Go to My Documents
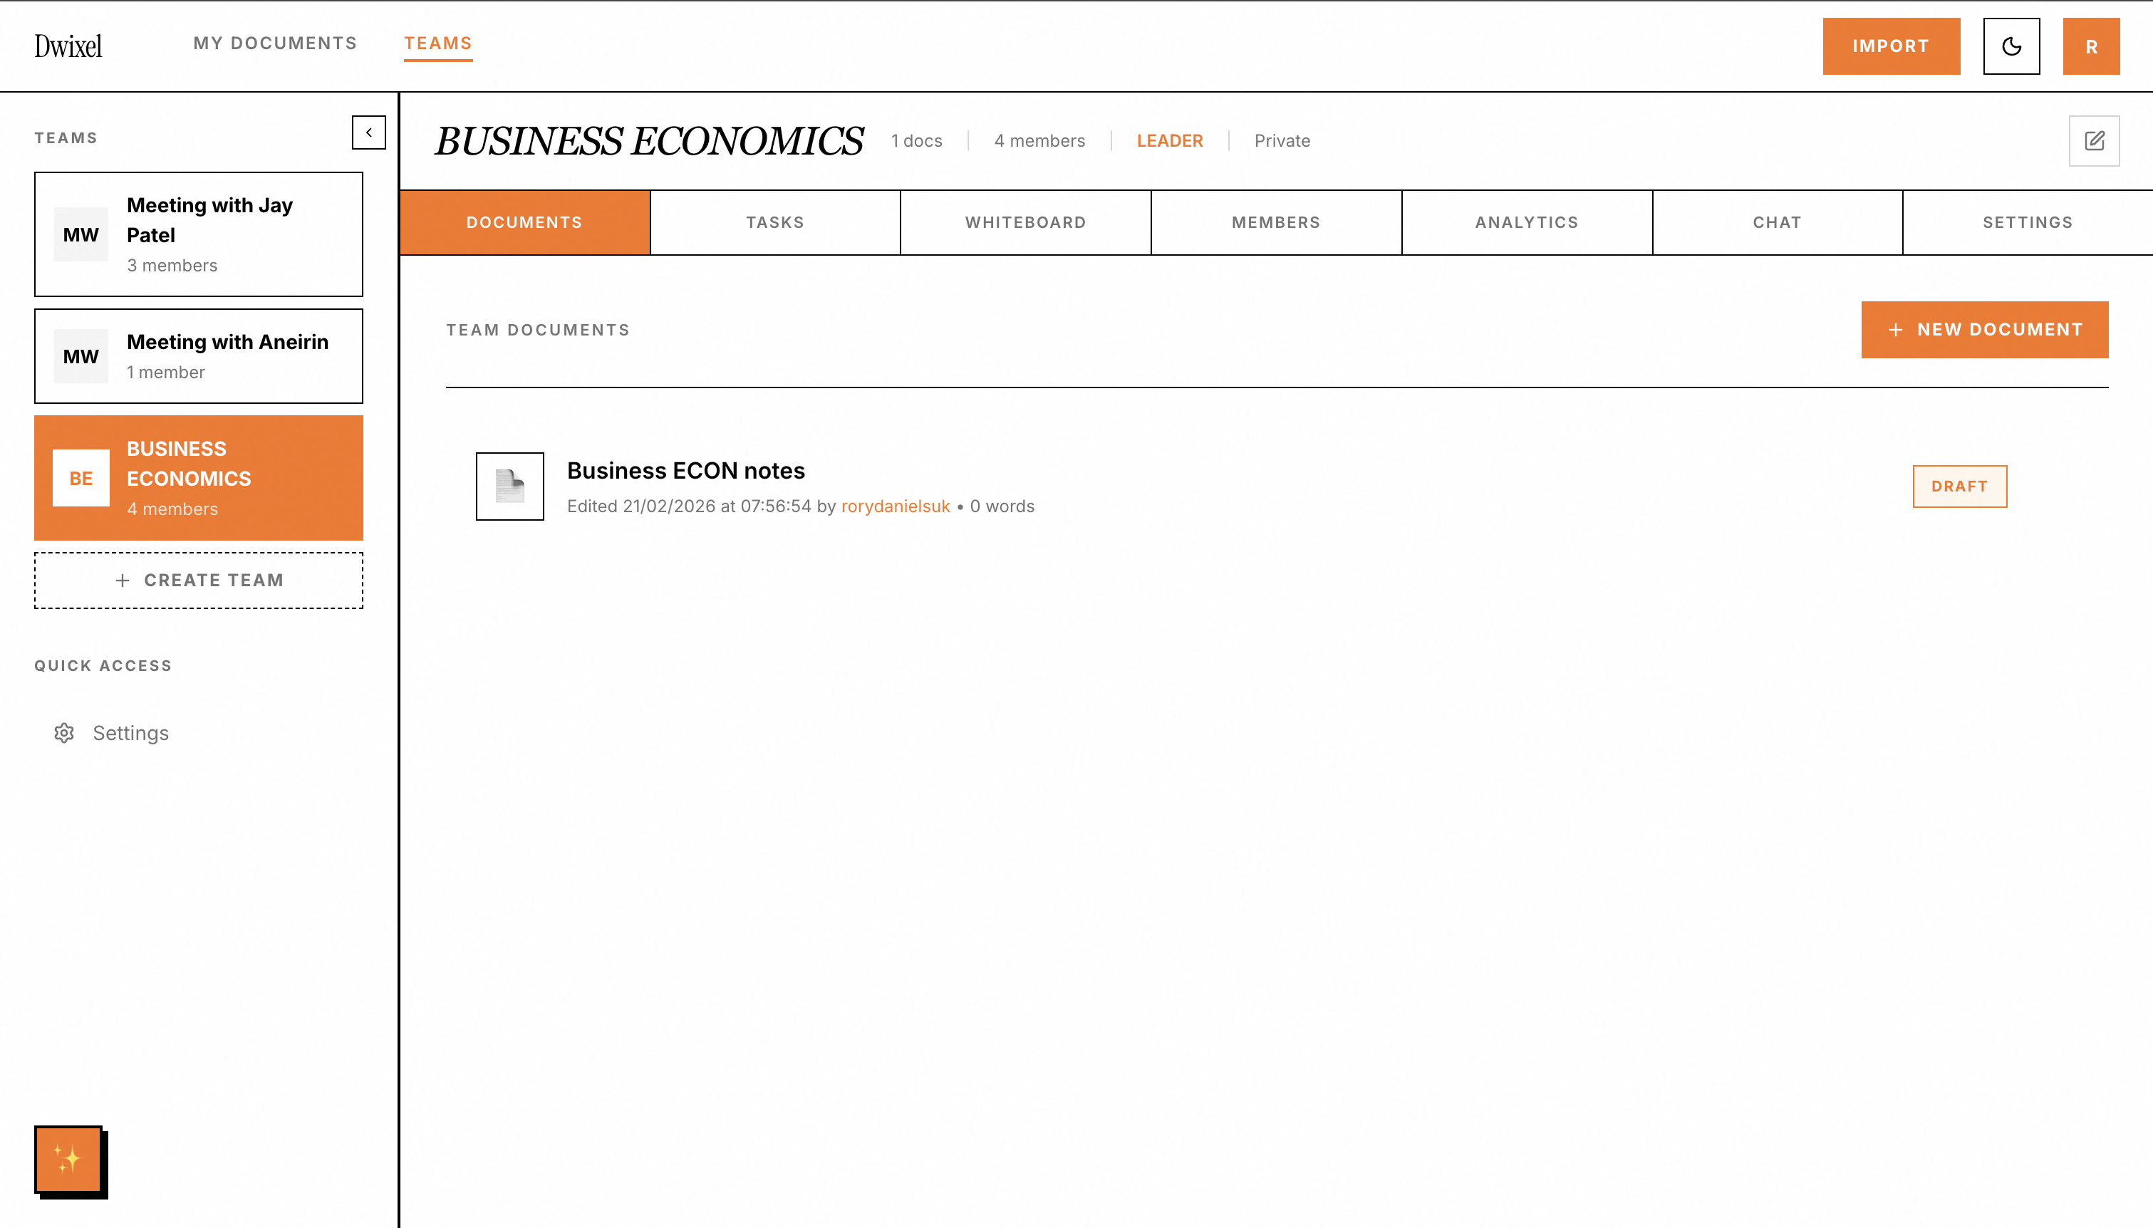This screenshot has width=2153, height=1228. (x=275, y=43)
